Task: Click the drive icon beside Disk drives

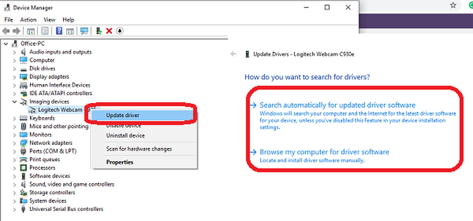Action: [24, 68]
